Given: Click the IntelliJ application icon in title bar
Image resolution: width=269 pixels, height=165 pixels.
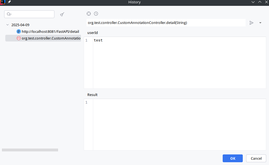Looking at the screenshot, I should [3, 2].
